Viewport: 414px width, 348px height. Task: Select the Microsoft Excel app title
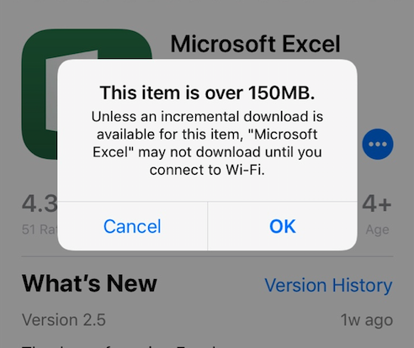pyautogui.click(x=255, y=44)
